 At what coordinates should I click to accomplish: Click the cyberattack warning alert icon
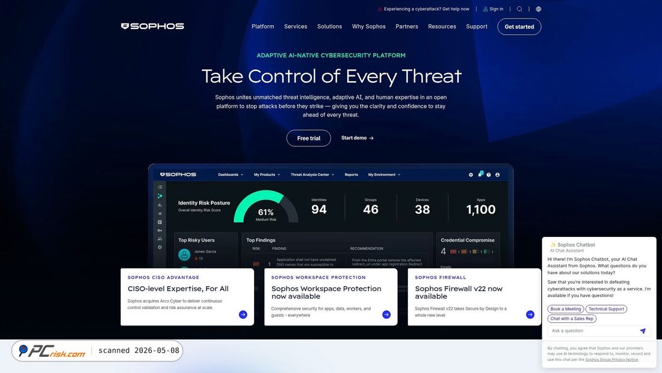click(x=380, y=9)
